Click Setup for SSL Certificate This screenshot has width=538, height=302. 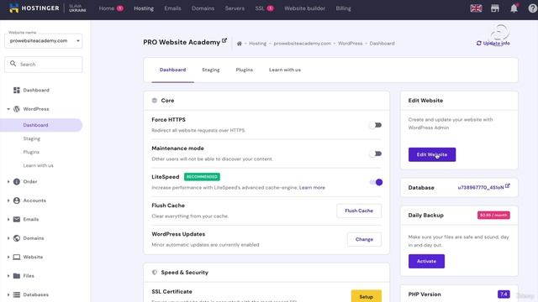pos(367,296)
